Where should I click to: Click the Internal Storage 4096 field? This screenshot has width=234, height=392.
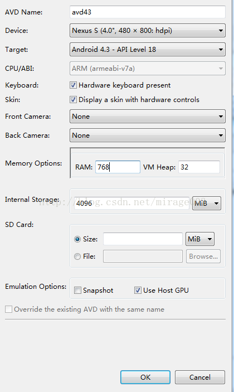pyautogui.click(x=131, y=203)
